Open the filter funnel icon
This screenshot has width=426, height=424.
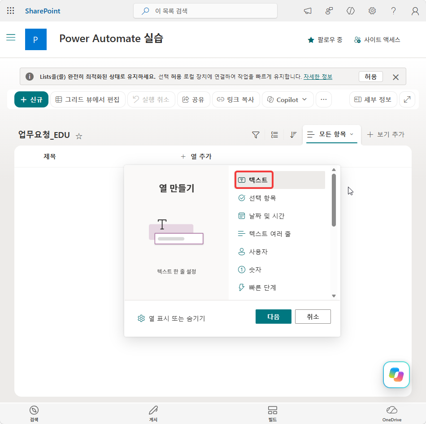(x=256, y=135)
